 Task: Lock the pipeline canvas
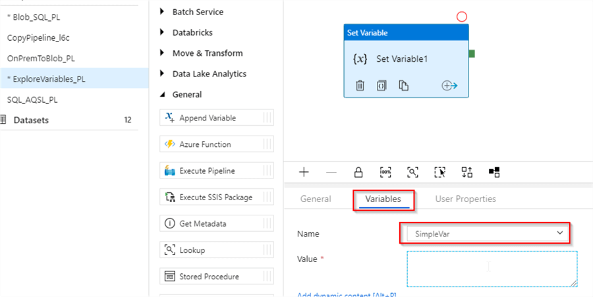[x=358, y=172]
